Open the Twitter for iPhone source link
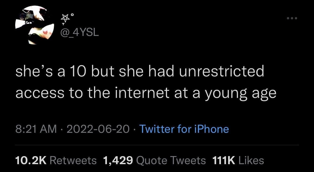Screen dimensions: 314x172 184,129
